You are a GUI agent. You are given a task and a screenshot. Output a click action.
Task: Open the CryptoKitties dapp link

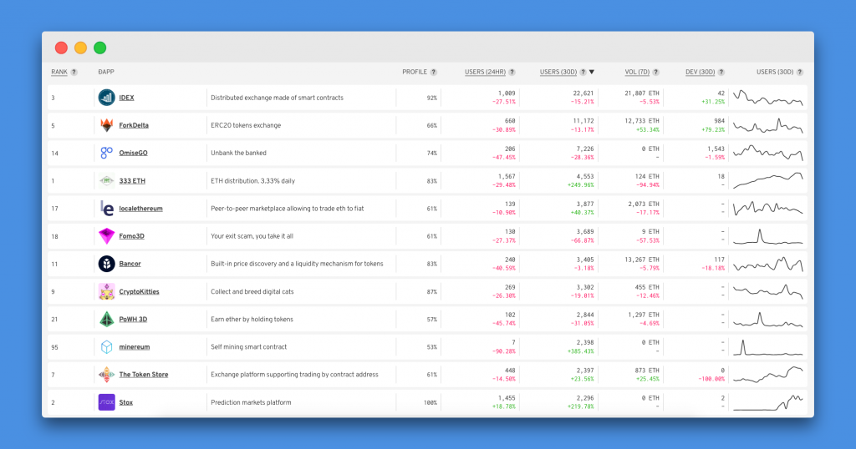point(140,291)
